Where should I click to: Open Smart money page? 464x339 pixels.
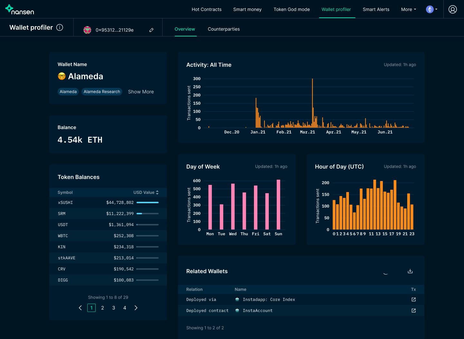pos(247,9)
